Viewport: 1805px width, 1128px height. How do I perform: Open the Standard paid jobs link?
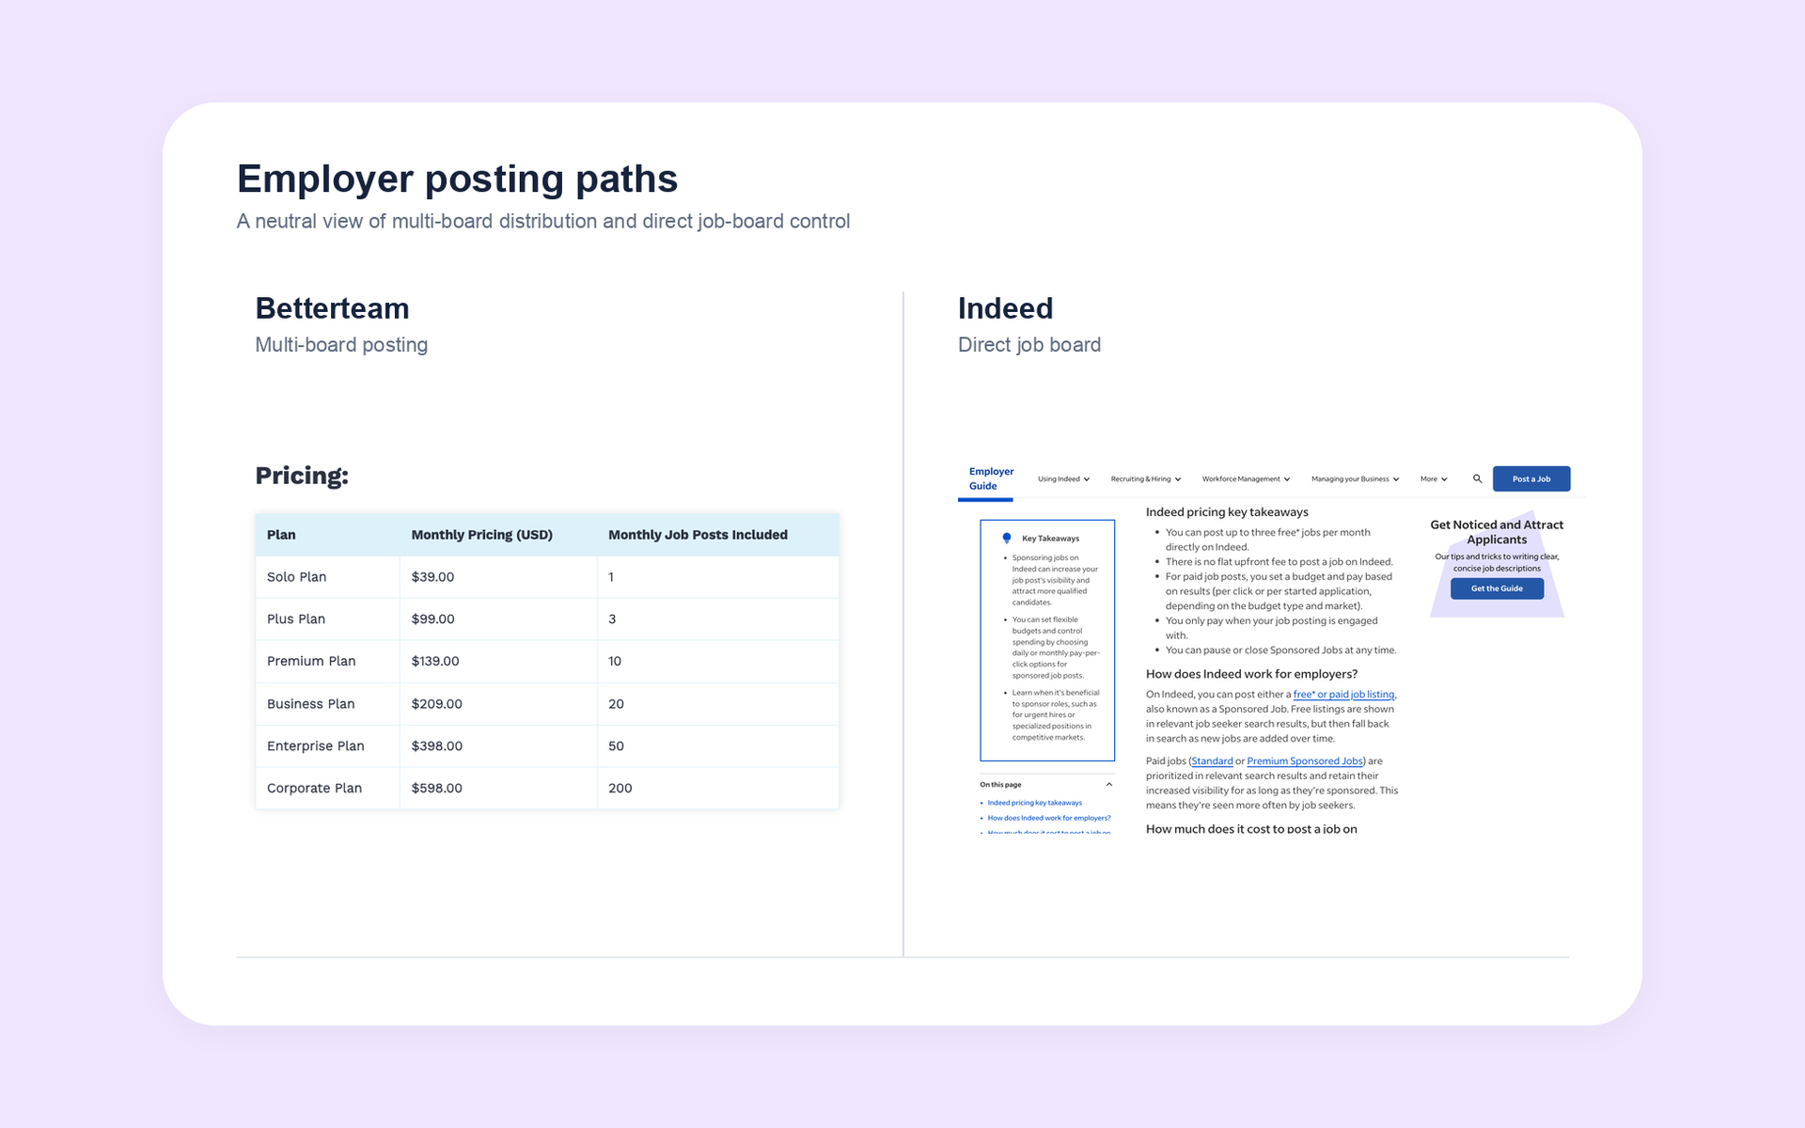1212,761
